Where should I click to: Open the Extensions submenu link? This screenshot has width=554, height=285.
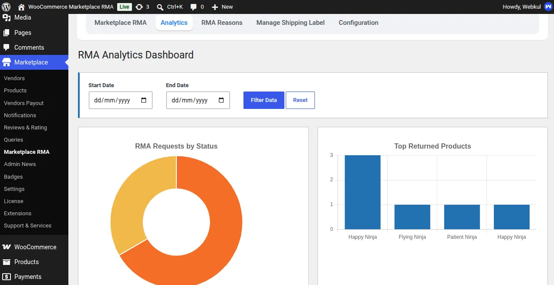point(18,214)
